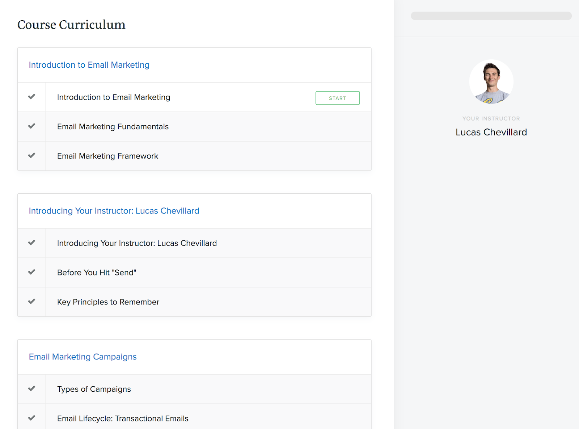Click checkmark beside Email Marketing Fundamentals

click(x=32, y=126)
